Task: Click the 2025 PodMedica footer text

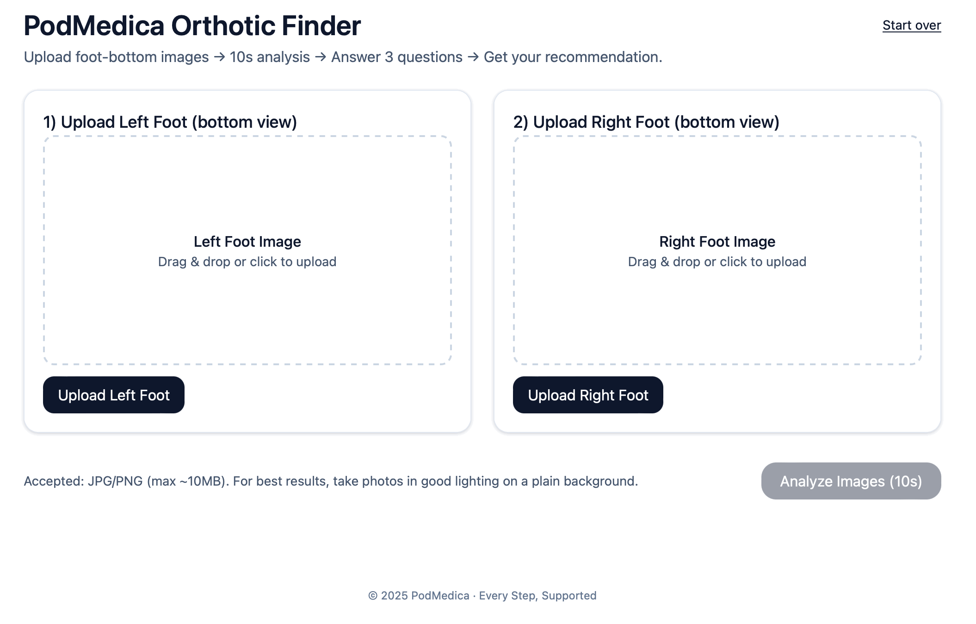Action: (x=419, y=596)
